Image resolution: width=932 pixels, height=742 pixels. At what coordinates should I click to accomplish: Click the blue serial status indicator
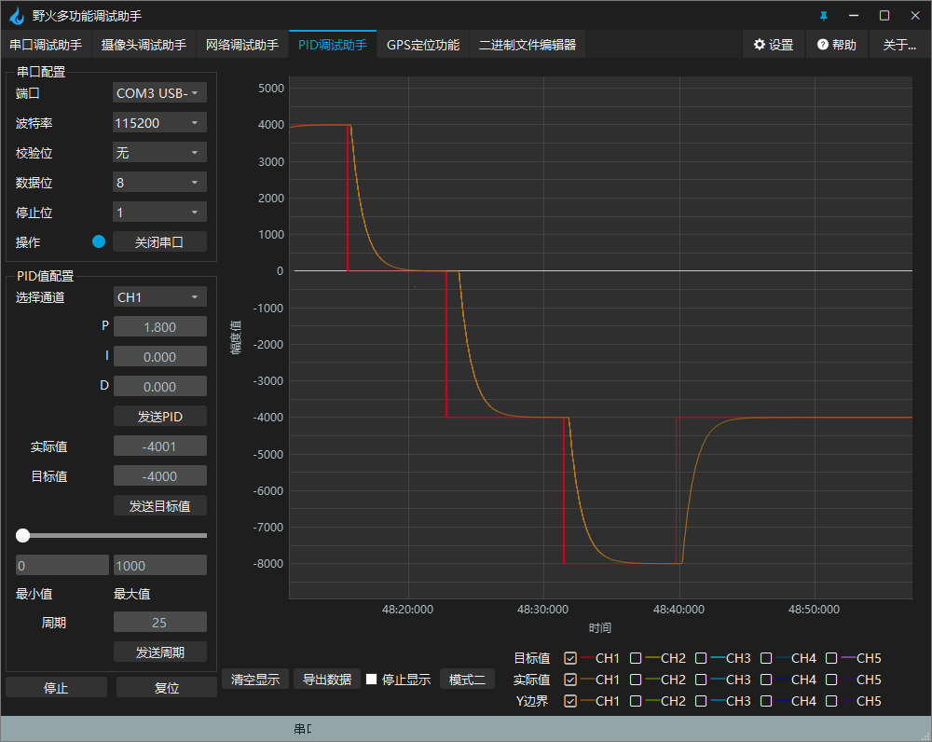pyautogui.click(x=99, y=242)
